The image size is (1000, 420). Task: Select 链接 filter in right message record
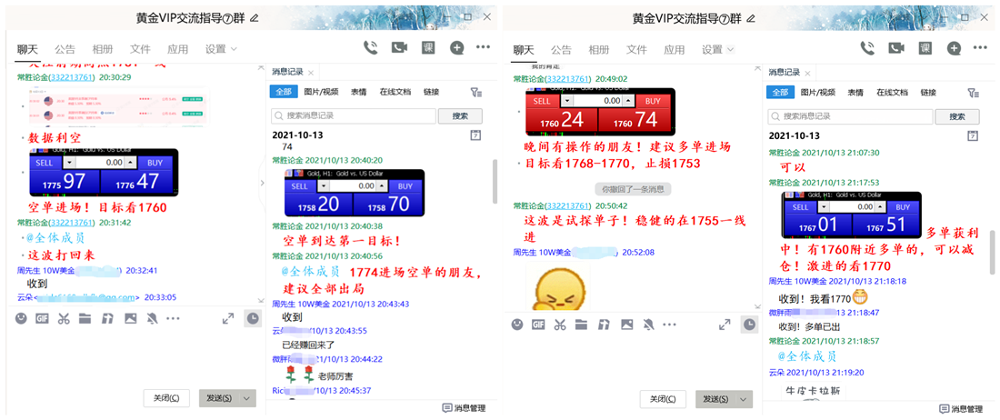928,92
